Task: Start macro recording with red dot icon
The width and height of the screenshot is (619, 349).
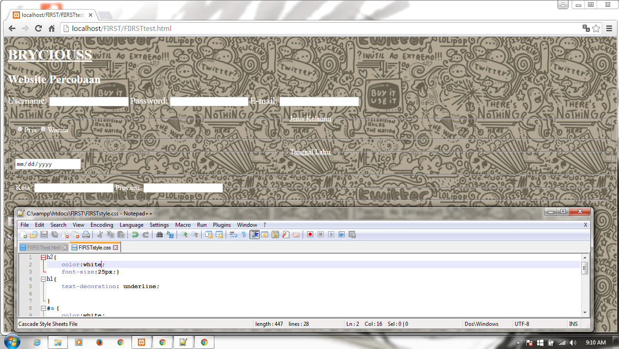Action: pos(310,234)
